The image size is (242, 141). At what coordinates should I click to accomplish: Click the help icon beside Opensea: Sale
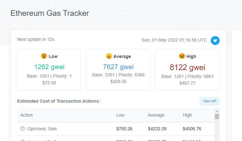[x=22, y=129]
